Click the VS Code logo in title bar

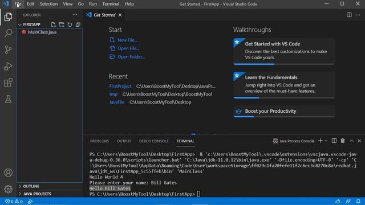click(6, 4)
